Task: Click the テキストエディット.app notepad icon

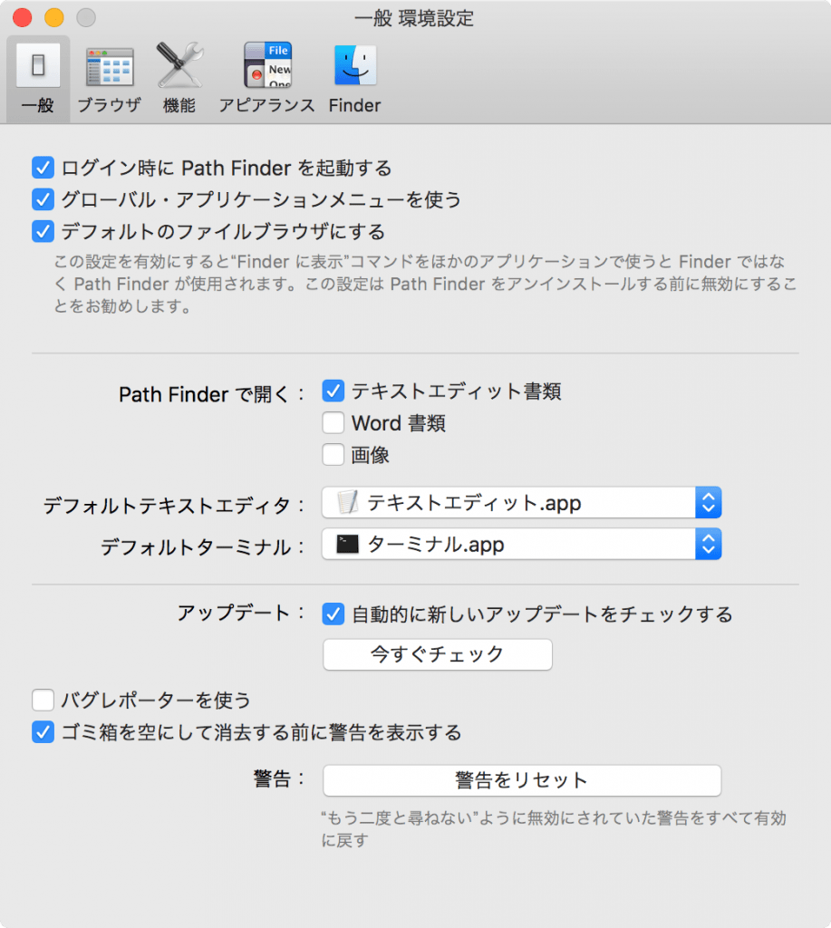Action: tap(347, 502)
